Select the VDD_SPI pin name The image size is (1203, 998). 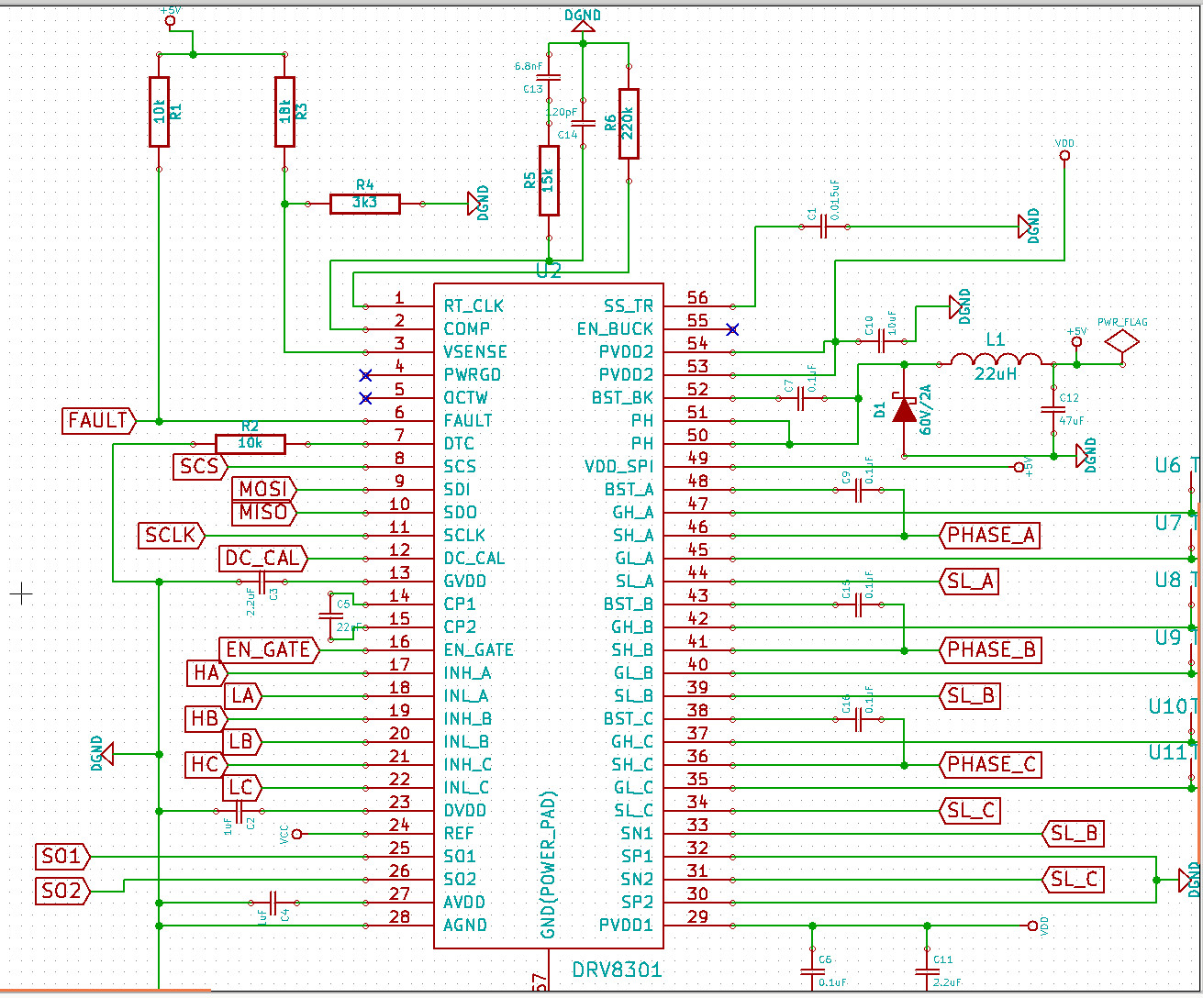pos(619,467)
